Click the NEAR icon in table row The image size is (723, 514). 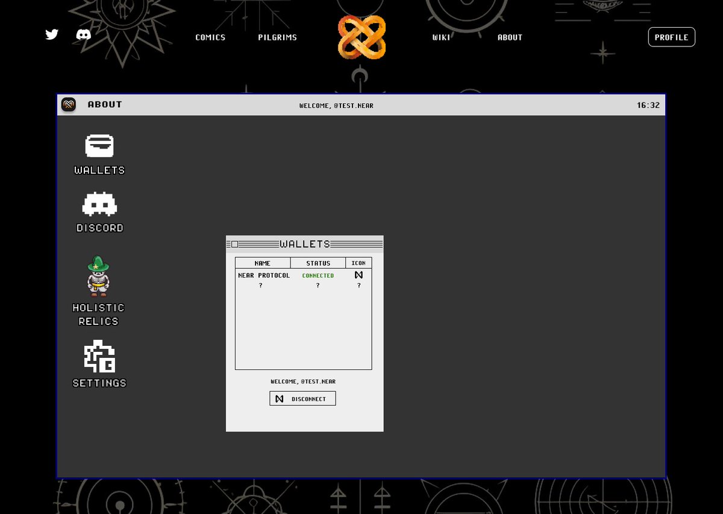(358, 275)
